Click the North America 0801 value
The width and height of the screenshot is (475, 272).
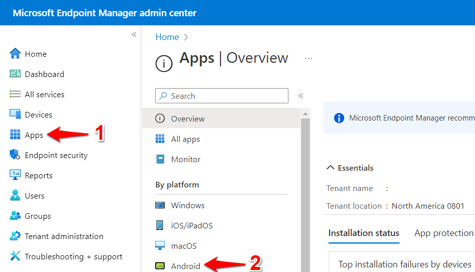[x=428, y=206]
